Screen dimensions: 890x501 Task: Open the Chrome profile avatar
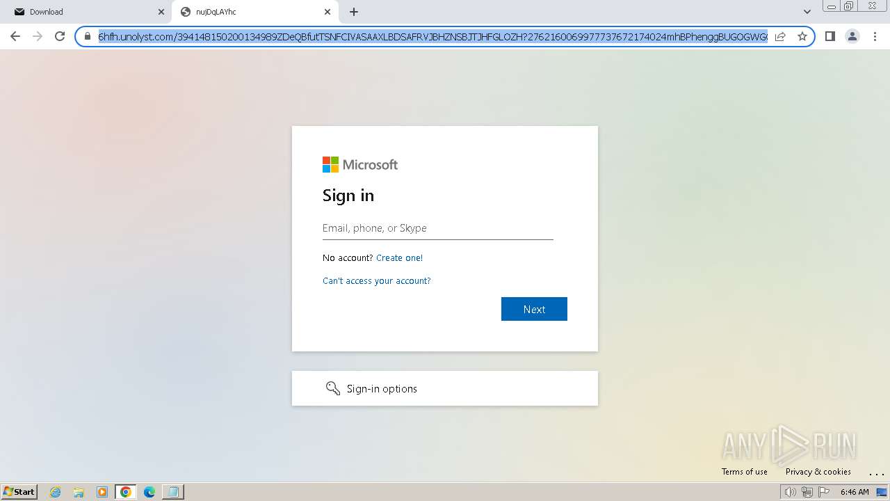pyautogui.click(x=852, y=36)
